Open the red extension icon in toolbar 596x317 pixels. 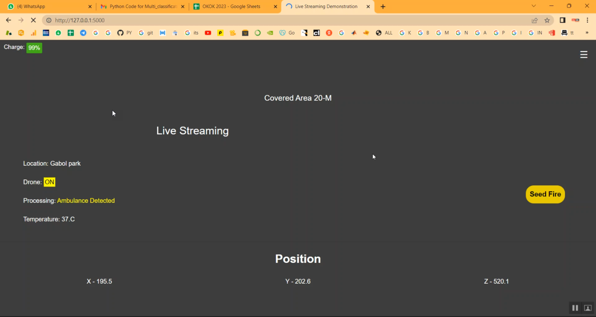(x=575, y=20)
